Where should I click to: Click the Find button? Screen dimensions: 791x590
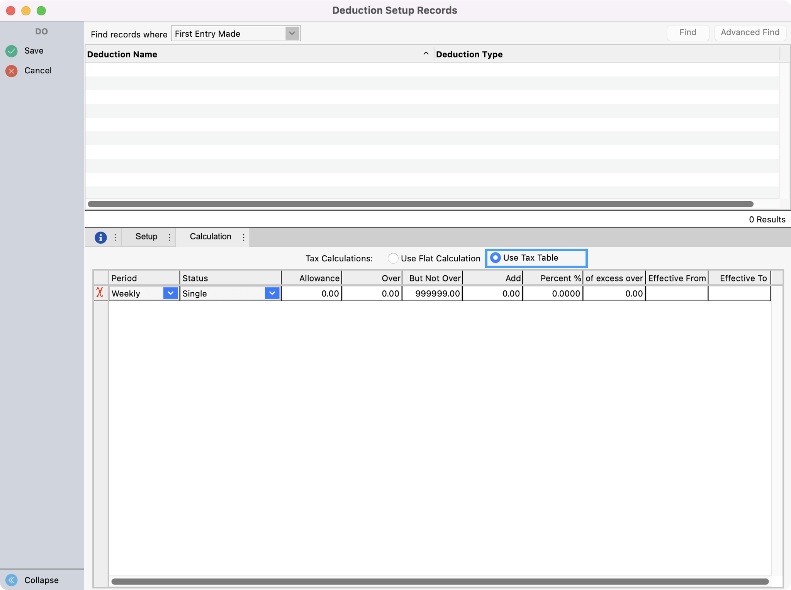point(687,32)
